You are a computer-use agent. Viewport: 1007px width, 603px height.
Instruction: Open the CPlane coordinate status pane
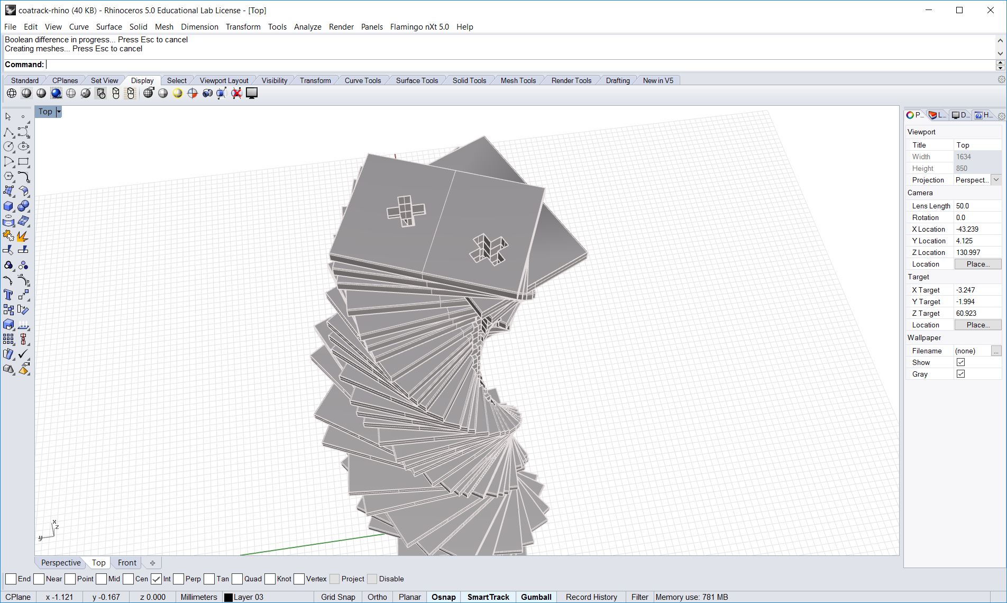pos(18,597)
